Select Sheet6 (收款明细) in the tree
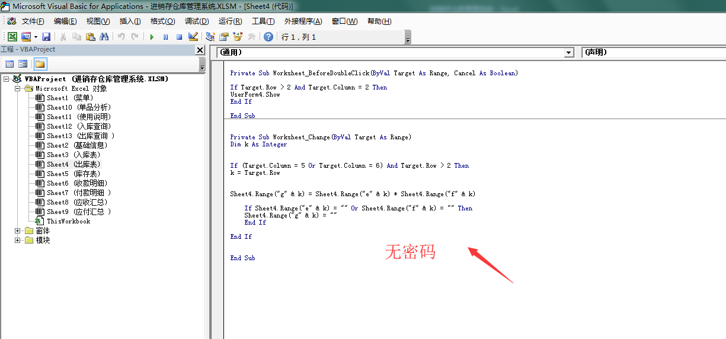 click(77, 183)
